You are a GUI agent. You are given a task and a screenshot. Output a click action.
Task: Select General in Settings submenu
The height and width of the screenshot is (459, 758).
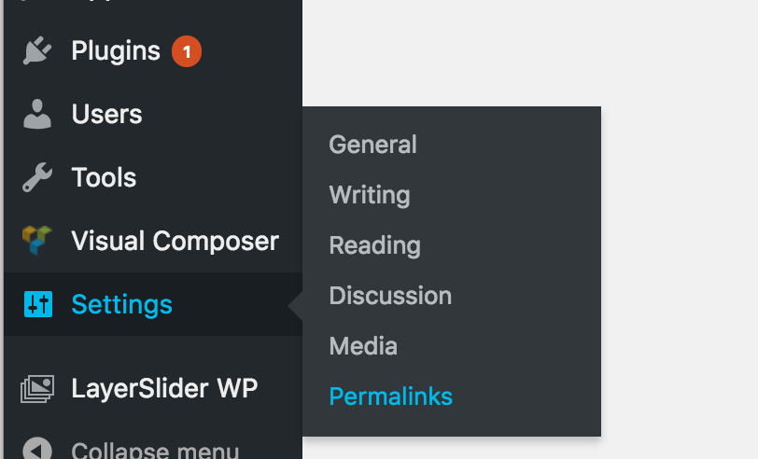tap(372, 145)
